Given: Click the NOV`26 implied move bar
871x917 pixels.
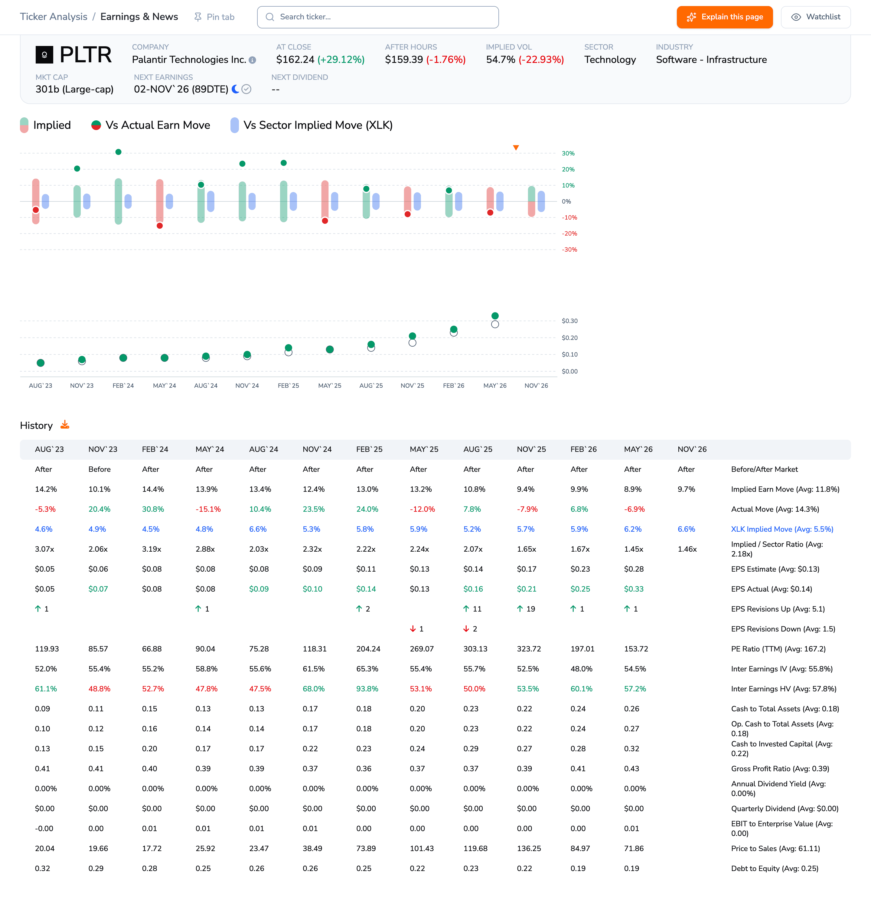Looking at the screenshot, I should 531,201.
